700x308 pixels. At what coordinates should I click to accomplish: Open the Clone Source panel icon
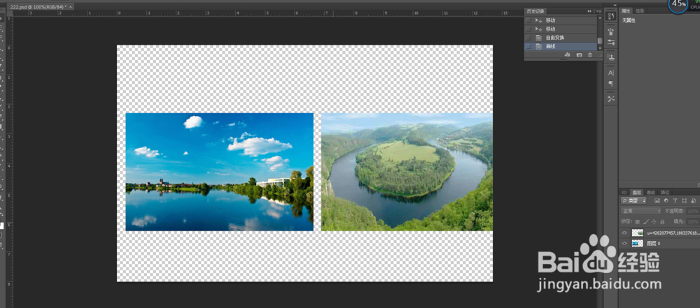click(x=610, y=57)
